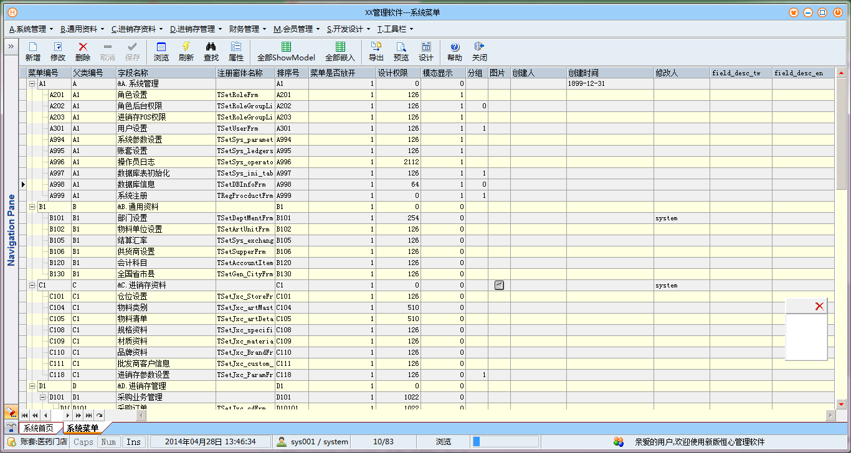Viewport: 851px width, 453px height.
Task: Go to first record navigator button
Action: pos(25,415)
